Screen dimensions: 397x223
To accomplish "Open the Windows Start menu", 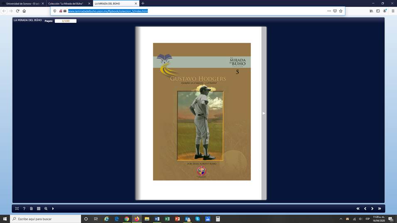I will (x=5, y=219).
